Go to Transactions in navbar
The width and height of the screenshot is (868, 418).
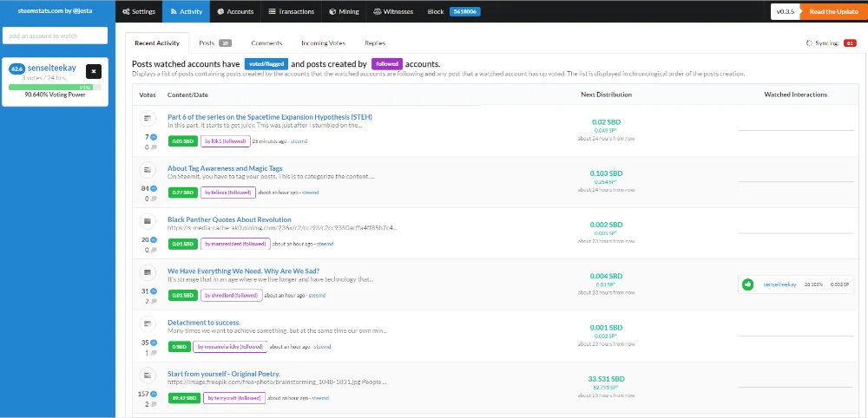(x=291, y=11)
